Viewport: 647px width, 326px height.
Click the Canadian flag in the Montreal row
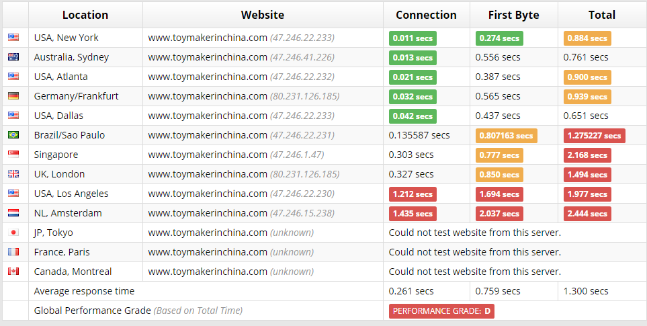coord(13,272)
